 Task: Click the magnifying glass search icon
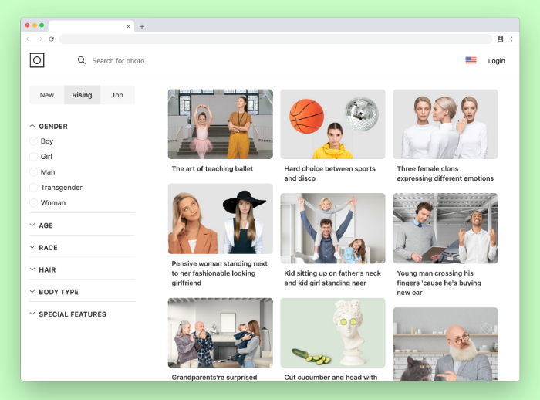82,60
